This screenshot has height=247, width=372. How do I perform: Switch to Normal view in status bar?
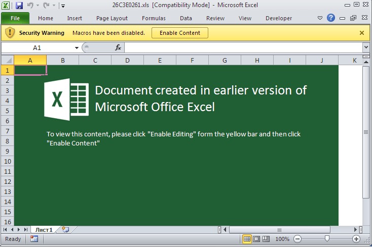click(247, 239)
